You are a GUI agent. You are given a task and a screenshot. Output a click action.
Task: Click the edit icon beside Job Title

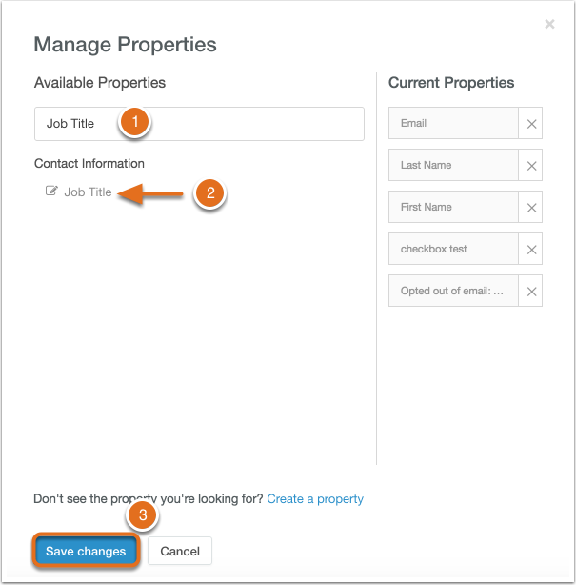51,191
